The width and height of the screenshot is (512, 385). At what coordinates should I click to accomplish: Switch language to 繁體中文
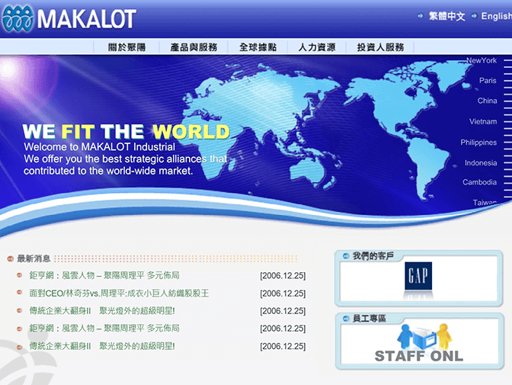tap(446, 16)
